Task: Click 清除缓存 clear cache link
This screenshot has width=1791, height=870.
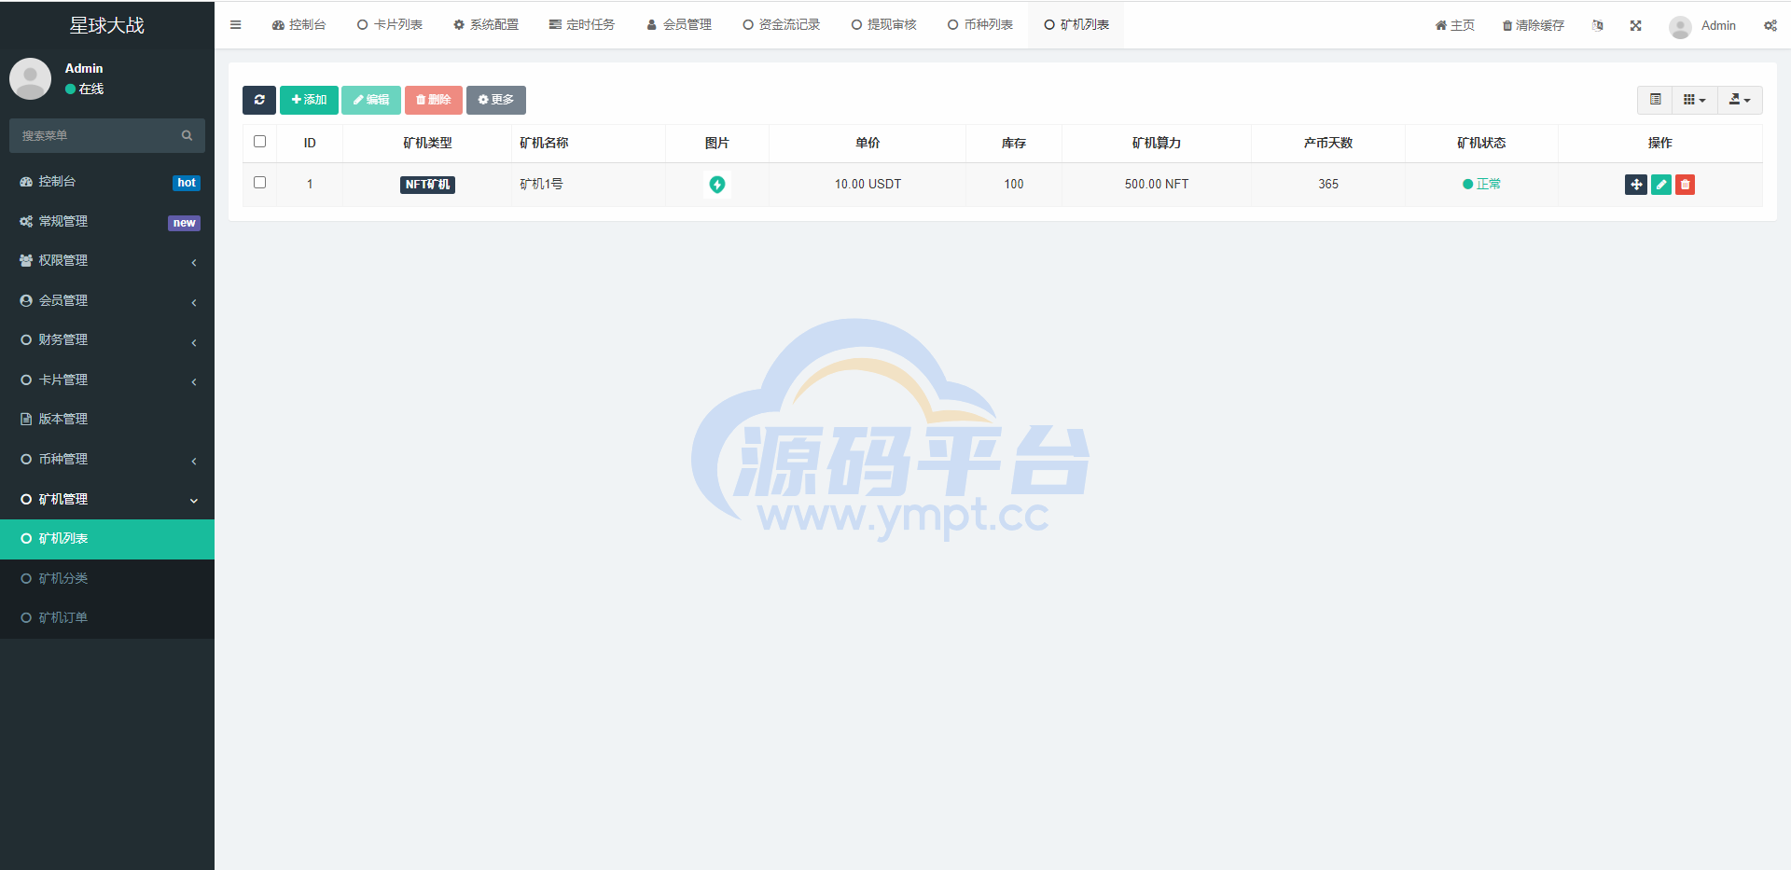Action: [1534, 25]
